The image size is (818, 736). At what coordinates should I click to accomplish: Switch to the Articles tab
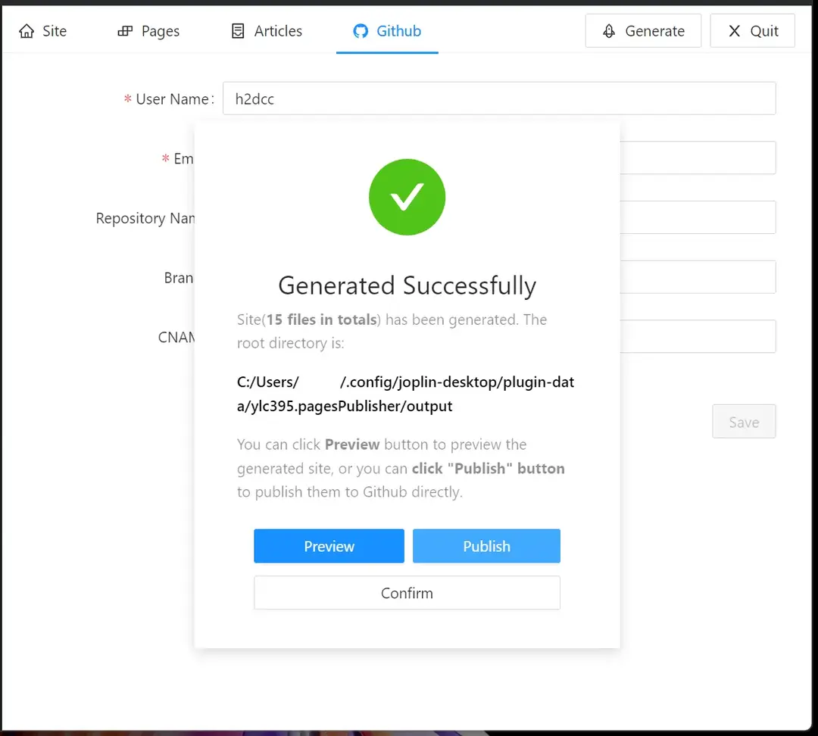(266, 31)
